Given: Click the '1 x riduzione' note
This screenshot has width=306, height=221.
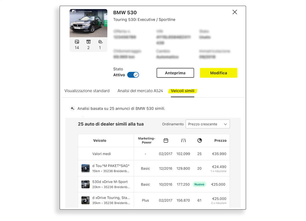Looking at the screenshot, I should [218, 171].
